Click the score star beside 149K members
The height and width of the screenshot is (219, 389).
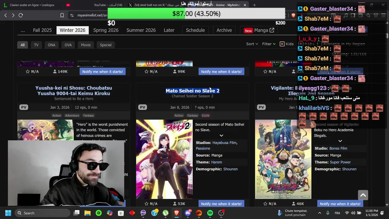(x=28, y=71)
